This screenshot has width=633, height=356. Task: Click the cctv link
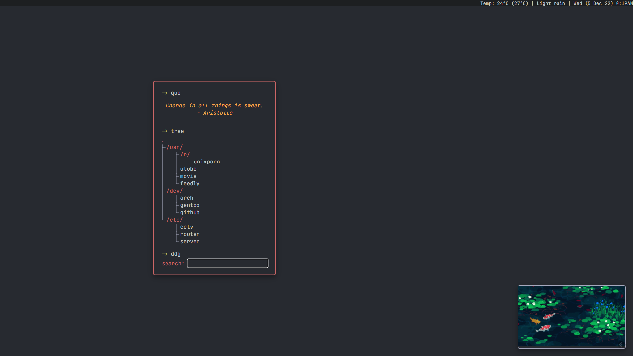click(186, 227)
